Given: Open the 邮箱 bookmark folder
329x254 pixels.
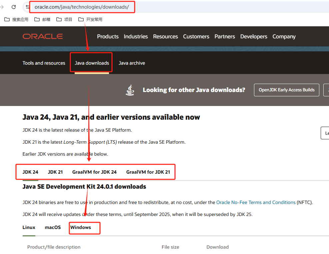Looking at the screenshot, I should [x=42, y=20].
